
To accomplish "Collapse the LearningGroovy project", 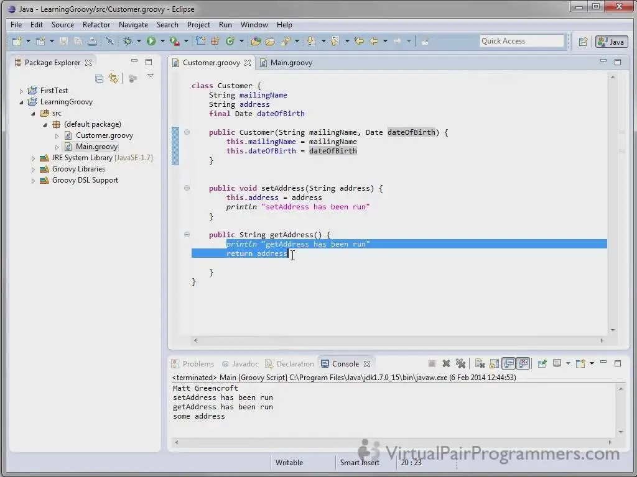I will click(x=21, y=102).
